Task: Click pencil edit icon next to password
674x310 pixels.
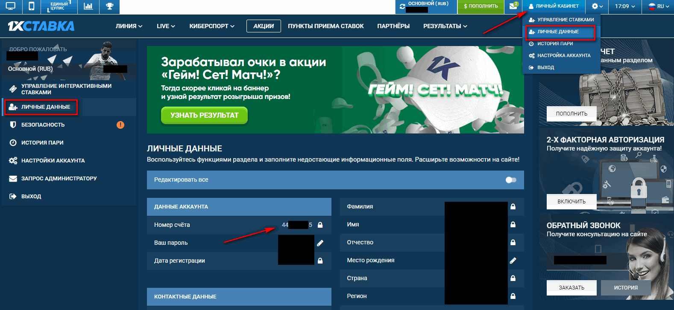Action: click(x=320, y=243)
